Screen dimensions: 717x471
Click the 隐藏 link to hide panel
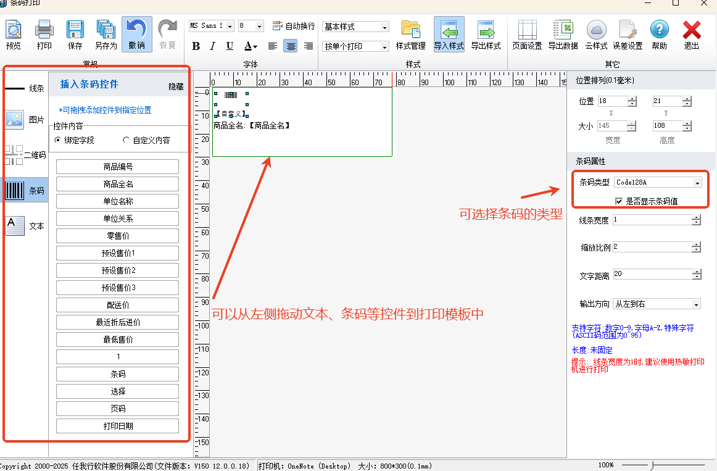click(176, 87)
